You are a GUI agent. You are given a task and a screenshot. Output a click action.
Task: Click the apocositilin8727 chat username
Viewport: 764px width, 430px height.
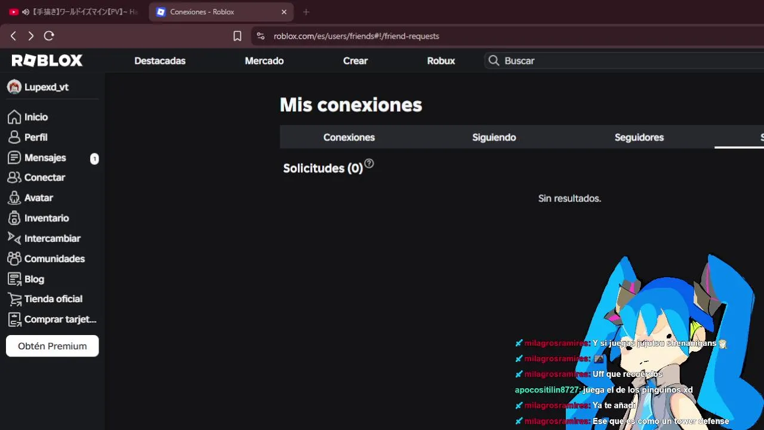pos(547,390)
